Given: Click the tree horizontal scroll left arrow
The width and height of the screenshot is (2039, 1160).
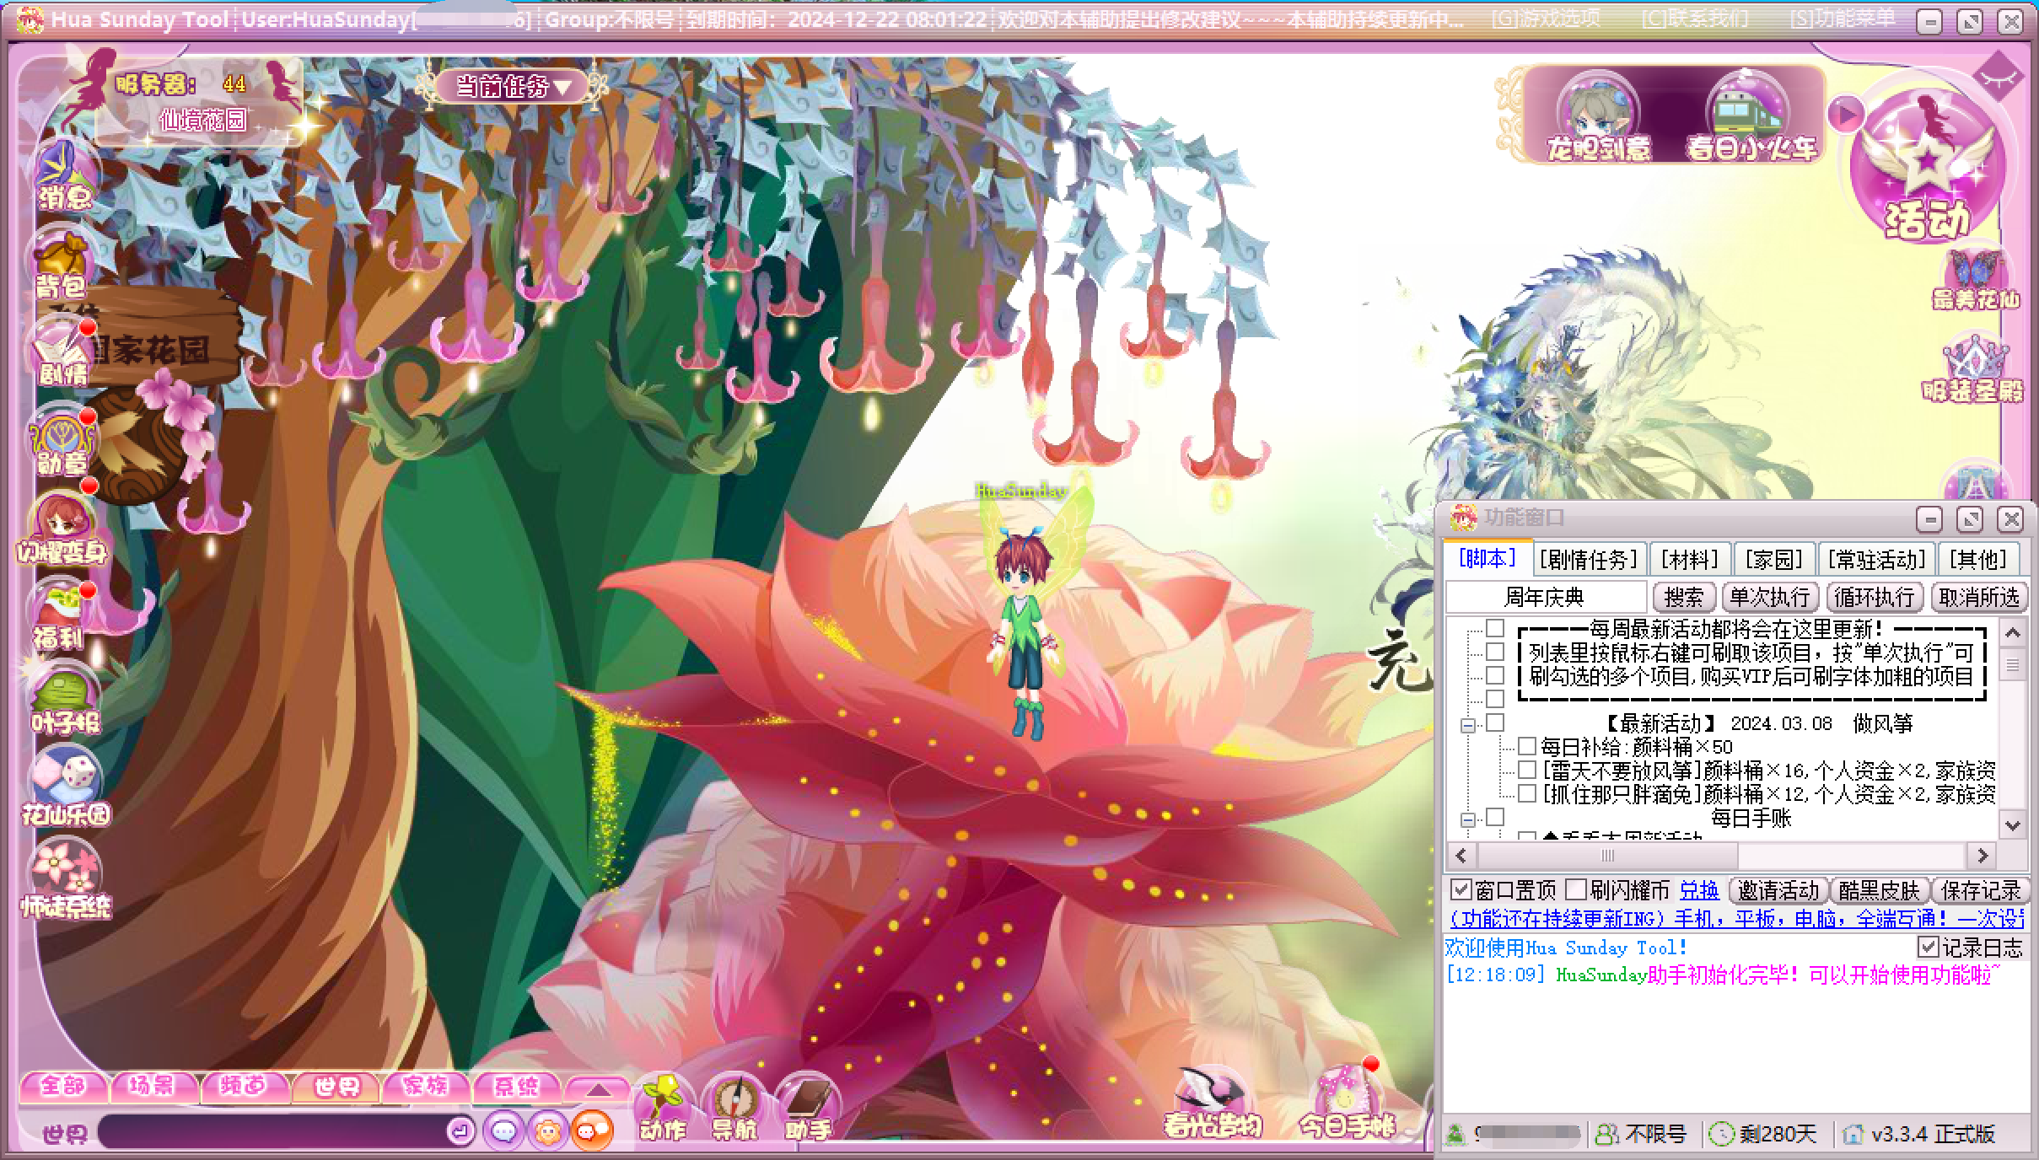Looking at the screenshot, I should point(1461,856).
